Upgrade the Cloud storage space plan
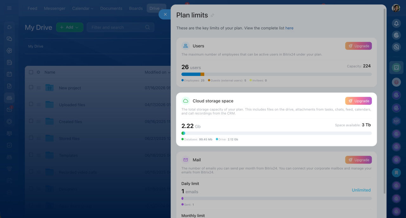Viewport: 406px width, 218px height. (x=358, y=101)
